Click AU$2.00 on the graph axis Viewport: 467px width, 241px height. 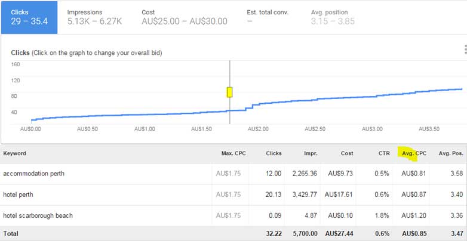(x=258, y=129)
